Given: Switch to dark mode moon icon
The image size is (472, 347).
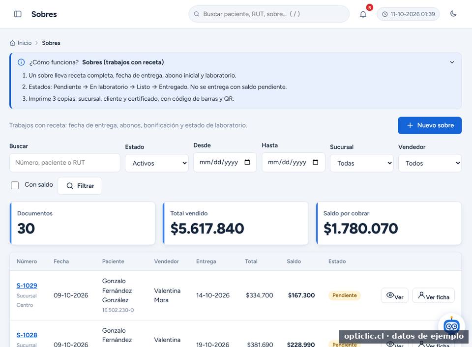Looking at the screenshot, I should (453, 14).
